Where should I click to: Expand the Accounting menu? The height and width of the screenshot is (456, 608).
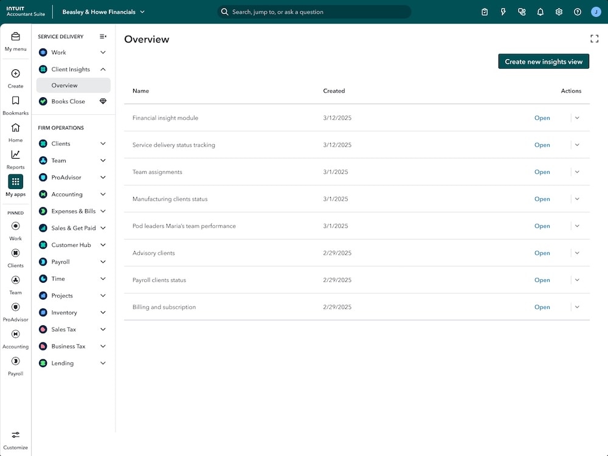[103, 194]
